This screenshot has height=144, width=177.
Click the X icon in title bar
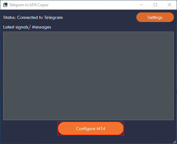(170, 5)
